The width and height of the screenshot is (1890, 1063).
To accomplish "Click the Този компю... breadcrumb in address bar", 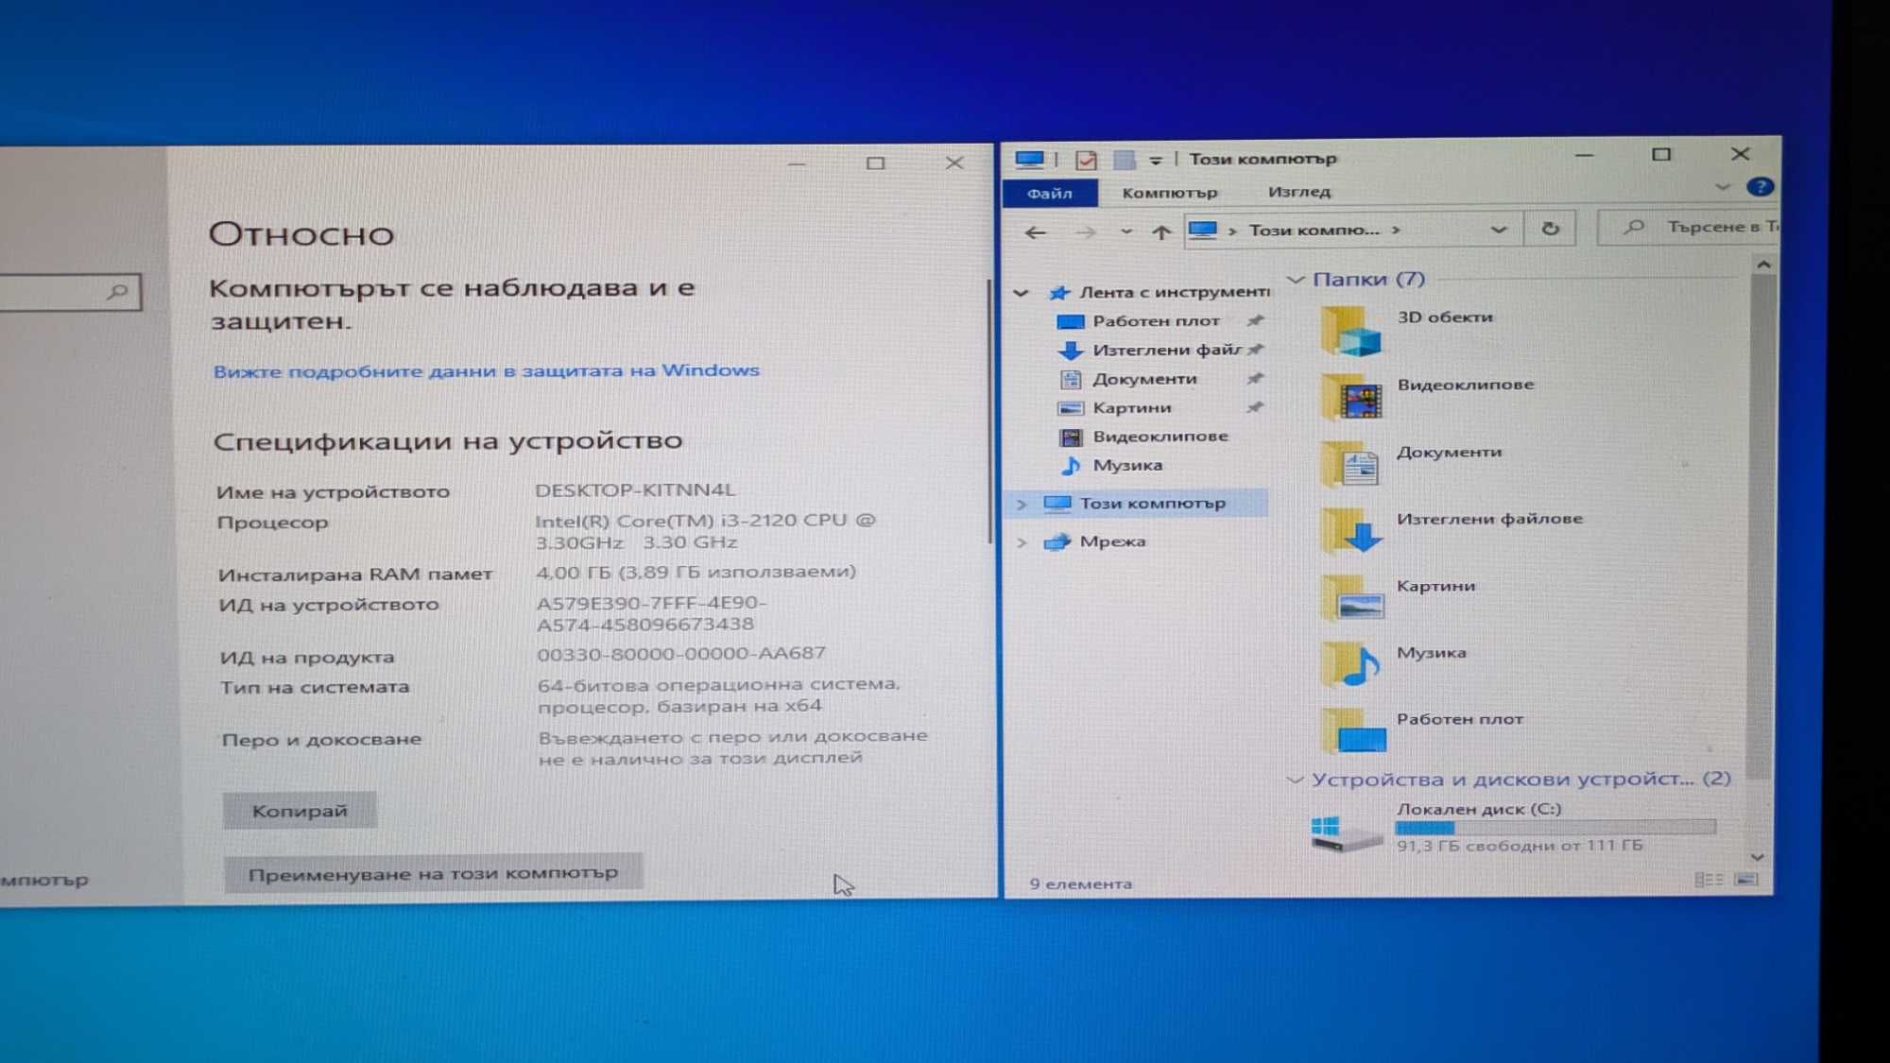I will 1314,230.
